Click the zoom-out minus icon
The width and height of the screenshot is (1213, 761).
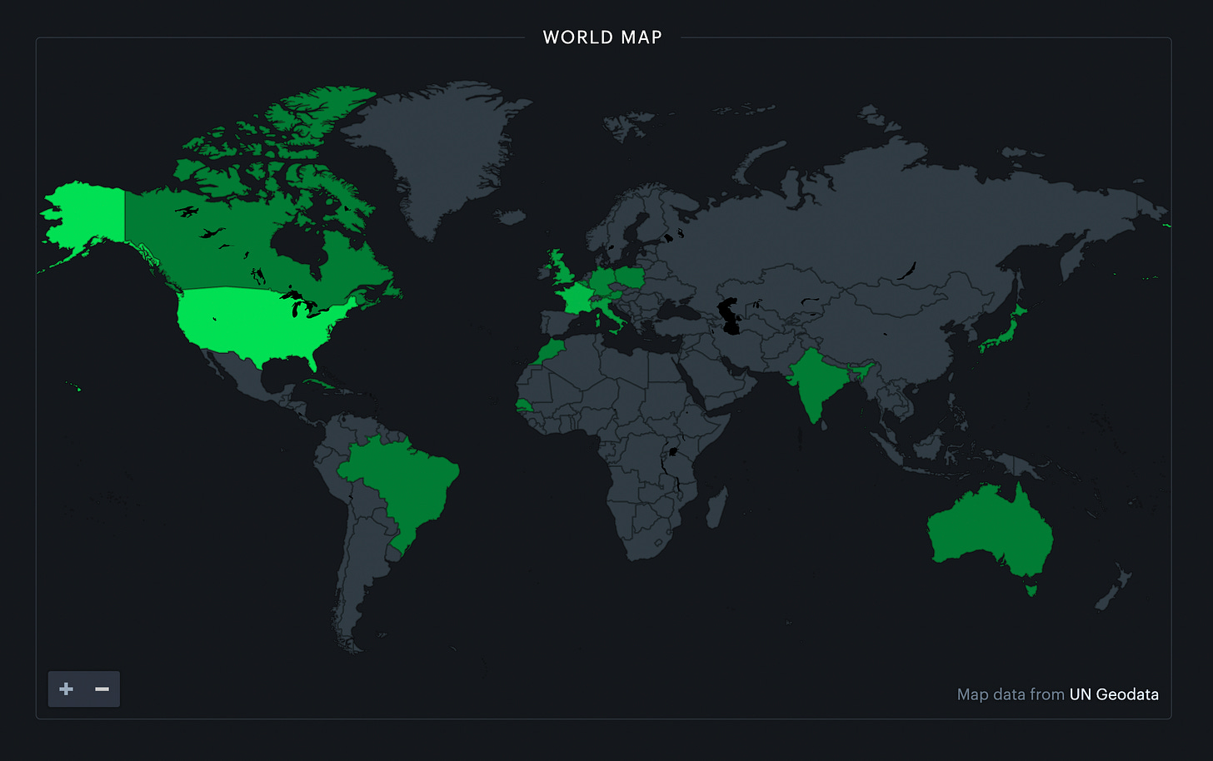102,689
